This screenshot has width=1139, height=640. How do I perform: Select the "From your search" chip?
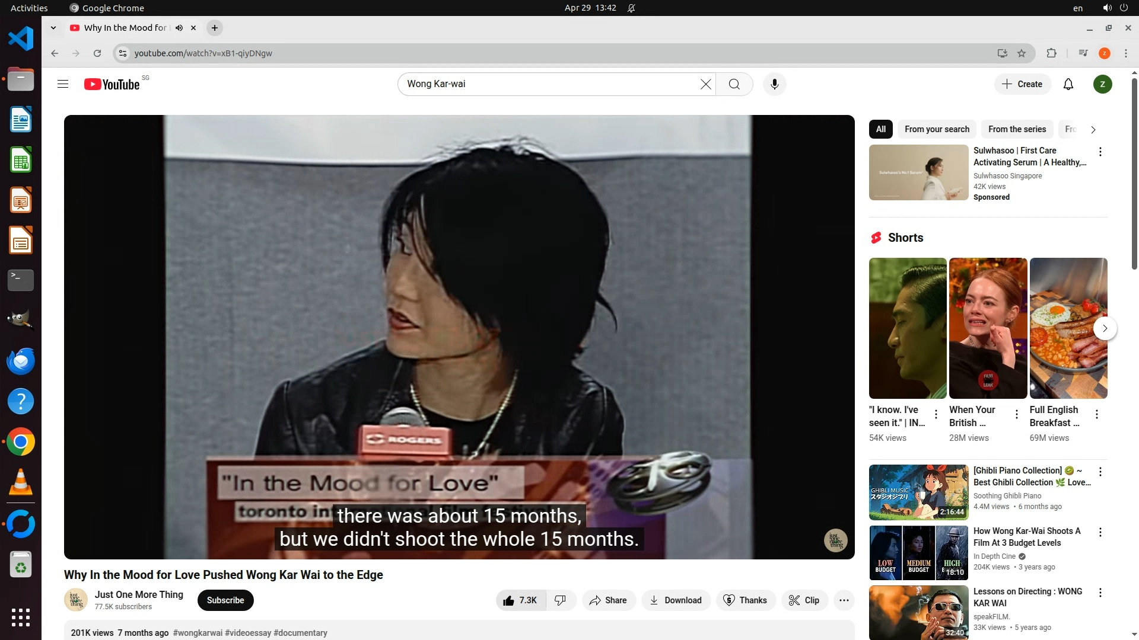(x=937, y=129)
